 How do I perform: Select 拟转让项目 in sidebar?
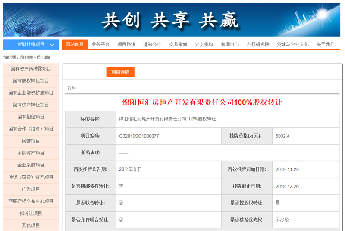click(x=31, y=213)
